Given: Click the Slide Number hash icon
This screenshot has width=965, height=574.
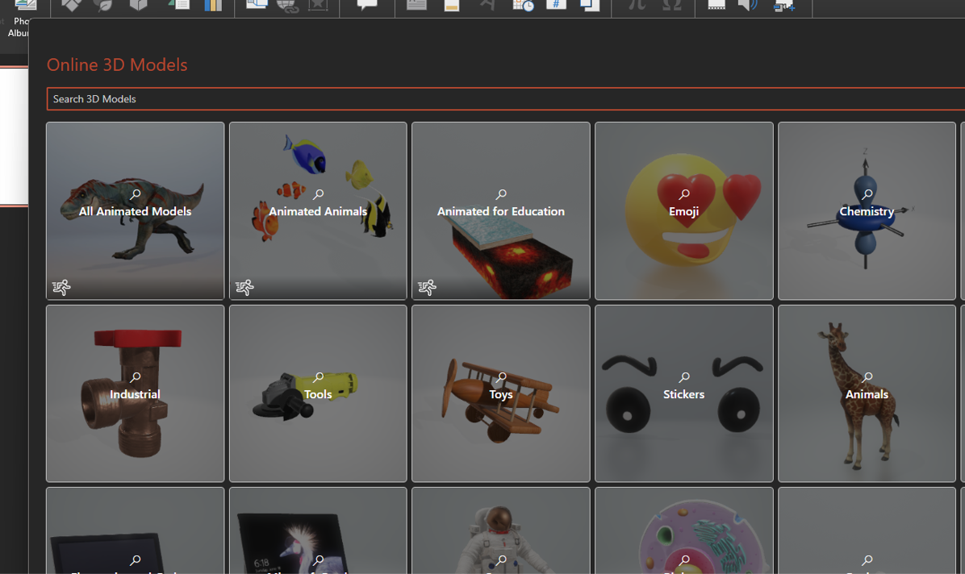Looking at the screenshot, I should (556, 5).
